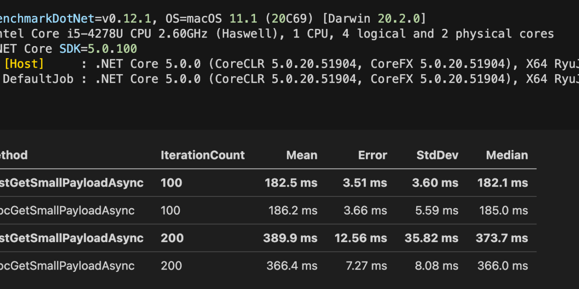Select the Error column header

click(372, 155)
